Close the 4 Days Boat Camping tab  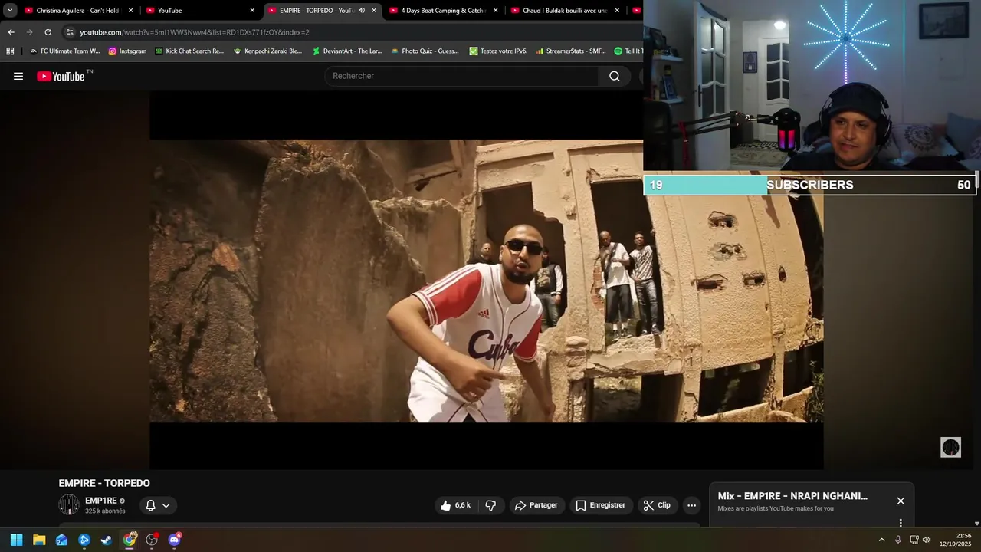pos(495,11)
